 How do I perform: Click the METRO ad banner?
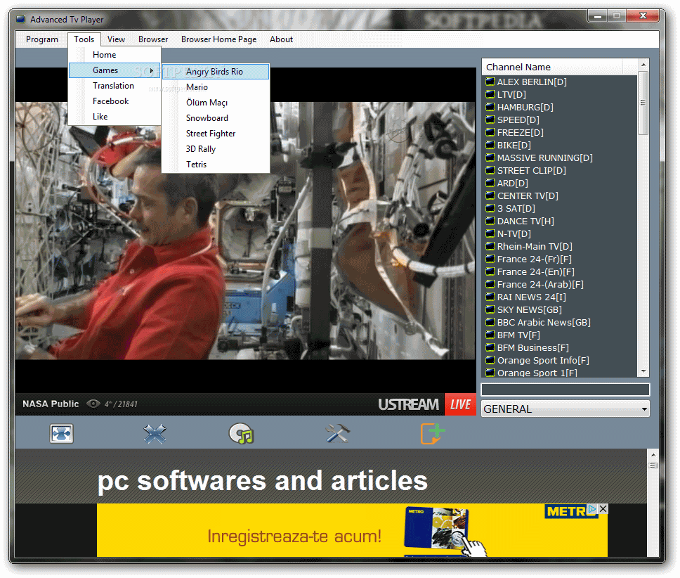[x=352, y=530]
